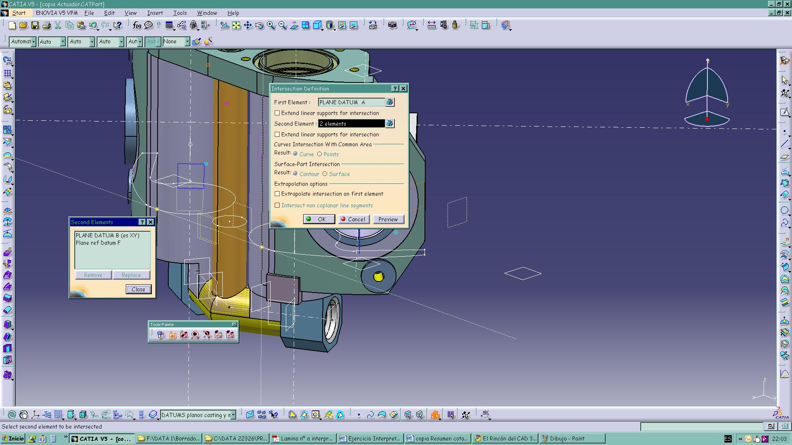Open the Insert menu
The width and height of the screenshot is (792, 445).
coord(155,13)
